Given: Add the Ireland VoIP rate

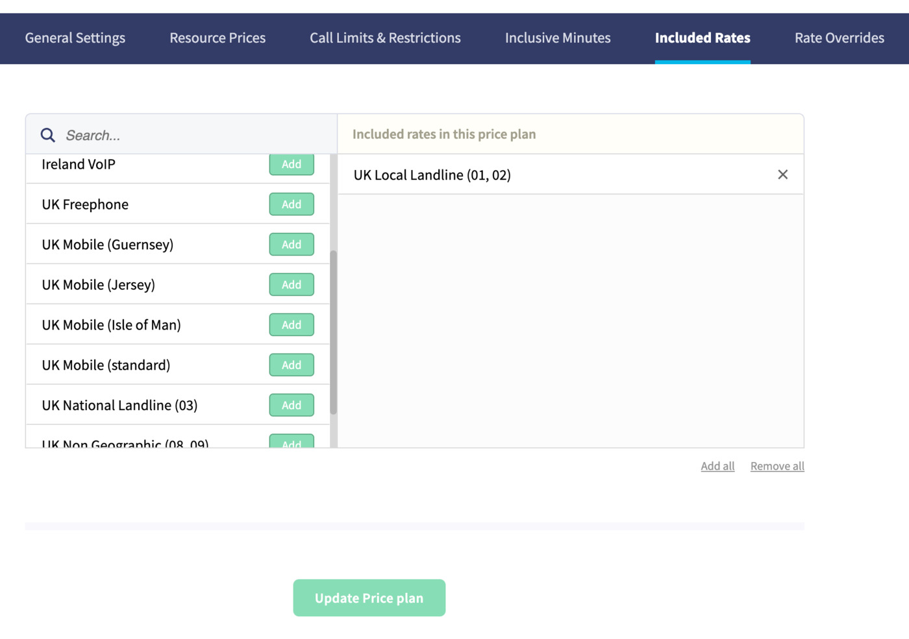Looking at the screenshot, I should coord(292,165).
